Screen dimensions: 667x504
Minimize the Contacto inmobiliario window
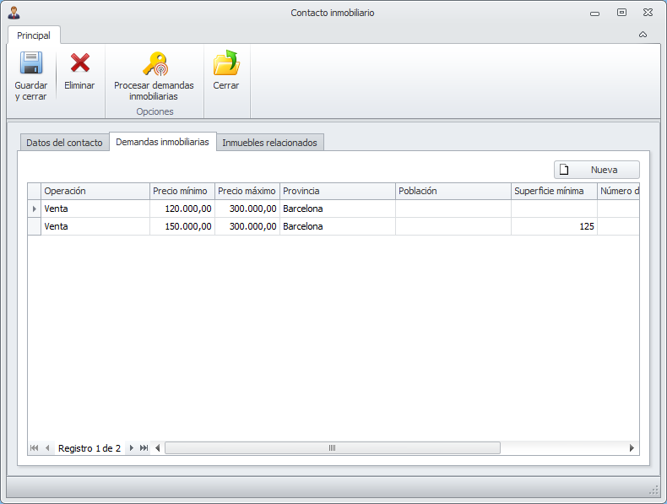pyautogui.click(x=594, y=14)
